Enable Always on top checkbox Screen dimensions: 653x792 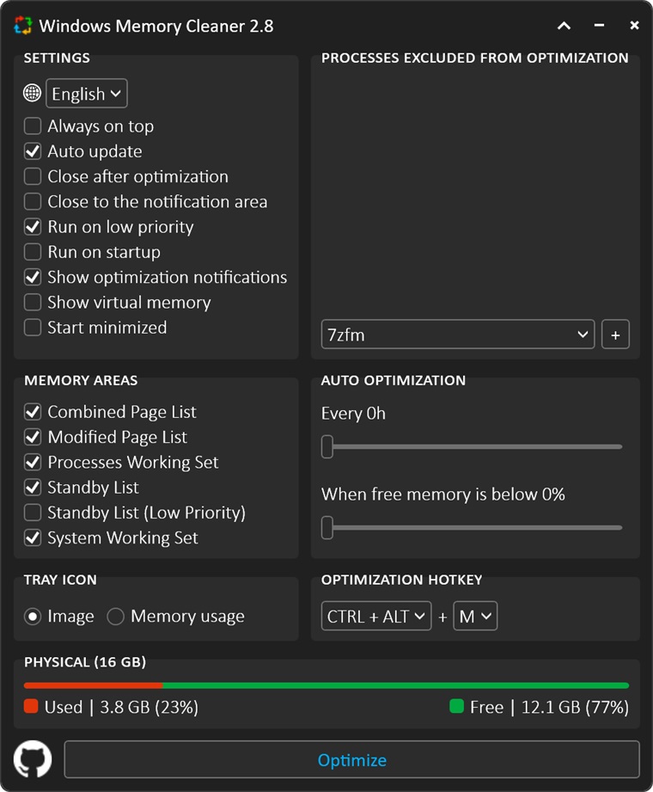point(33,126)
